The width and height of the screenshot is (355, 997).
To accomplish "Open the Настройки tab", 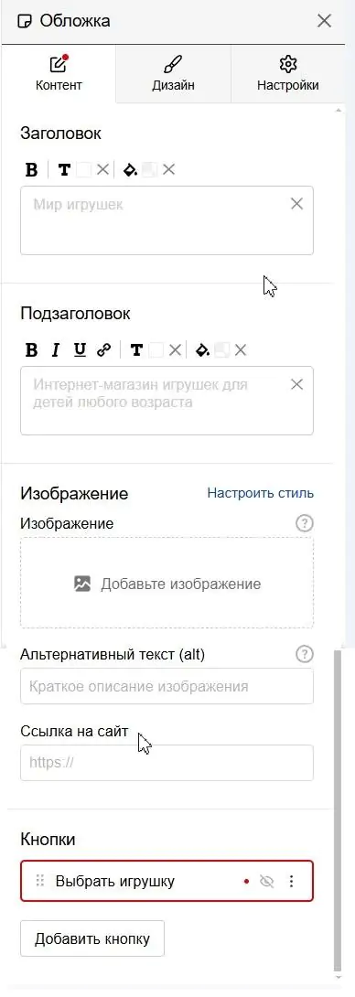I will click(x=288, y=74).
